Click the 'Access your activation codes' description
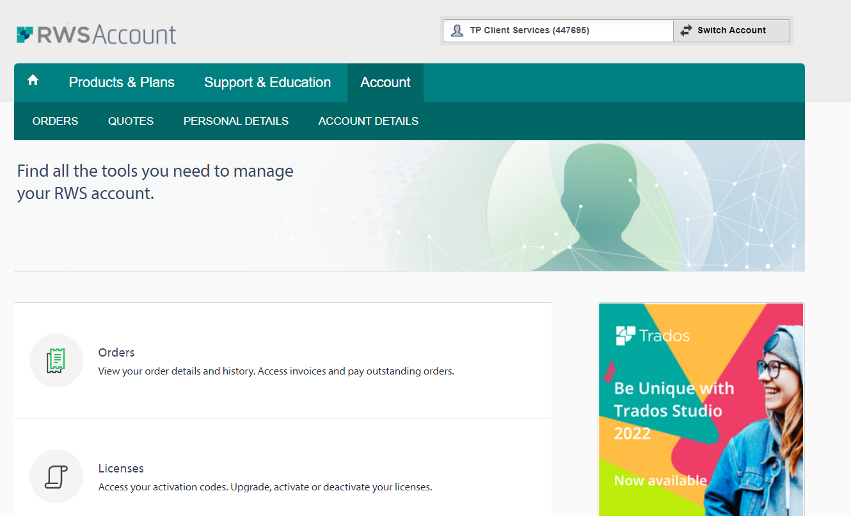The width and height of the screenshot is (851, 516). coord(266,487)
